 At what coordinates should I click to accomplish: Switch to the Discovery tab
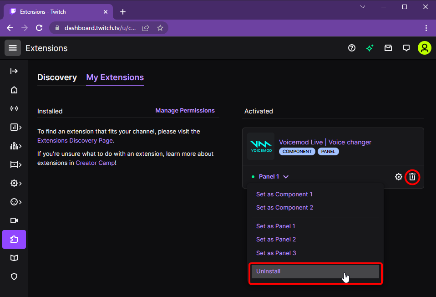[57, 77]
